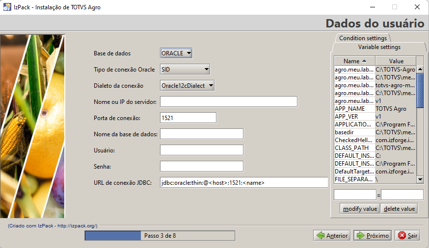Click the TOTVS Agro value cell

pos(396,109)
